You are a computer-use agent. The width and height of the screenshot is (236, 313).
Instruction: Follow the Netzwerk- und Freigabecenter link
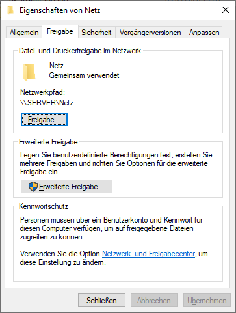[148, 254]
